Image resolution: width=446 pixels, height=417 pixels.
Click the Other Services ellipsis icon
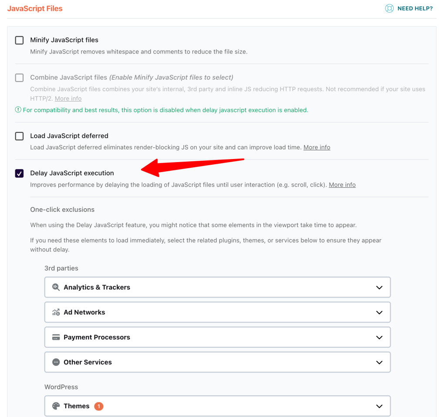pyautogui.click(x=56, y=362)
